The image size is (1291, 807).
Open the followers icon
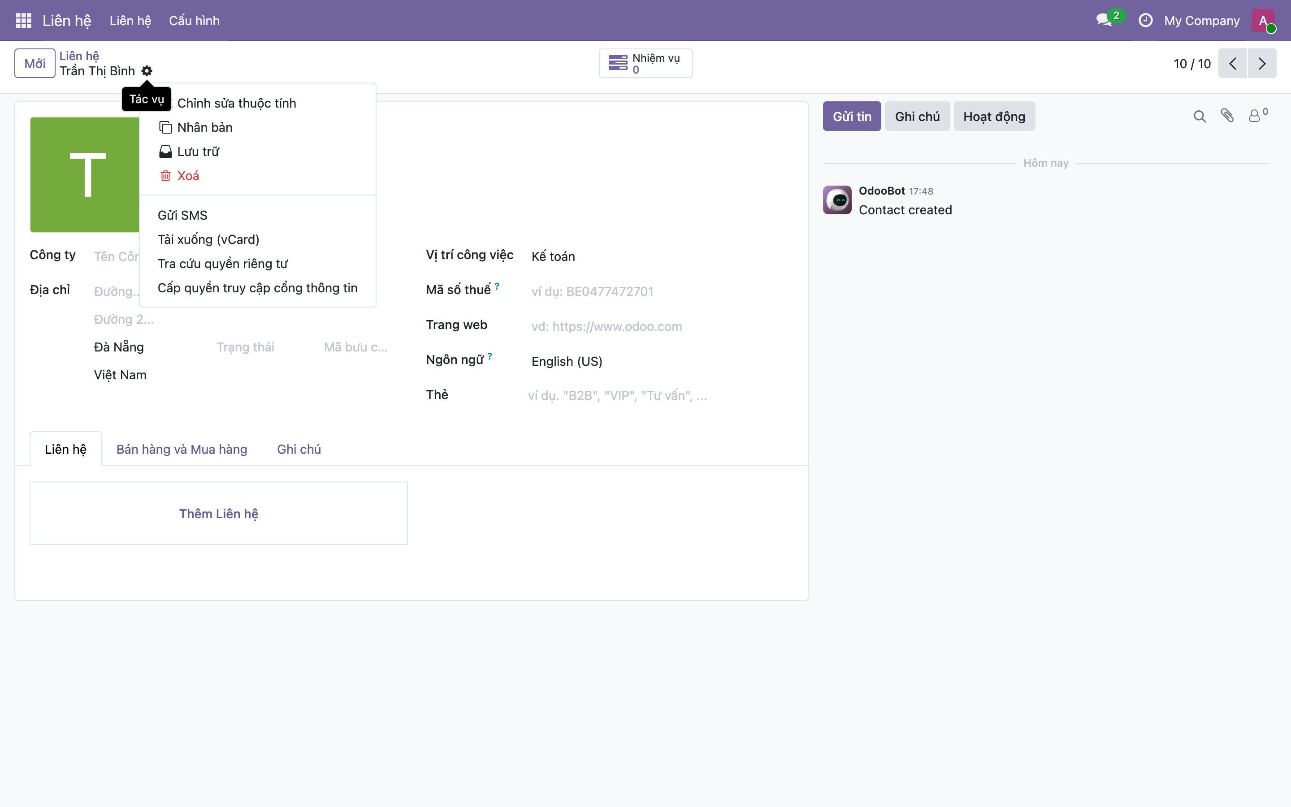point(1257,115)
